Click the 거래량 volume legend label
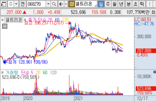Viewport: 156px width, 102px height. (x=12, y=73)
